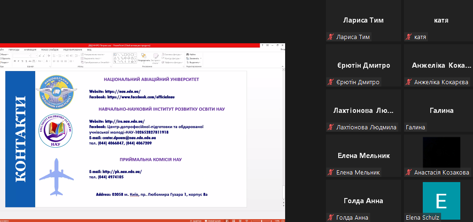Click the Заменить (Replace) button
This screenshot has height=222, width=473.
(x=194, y=58)
